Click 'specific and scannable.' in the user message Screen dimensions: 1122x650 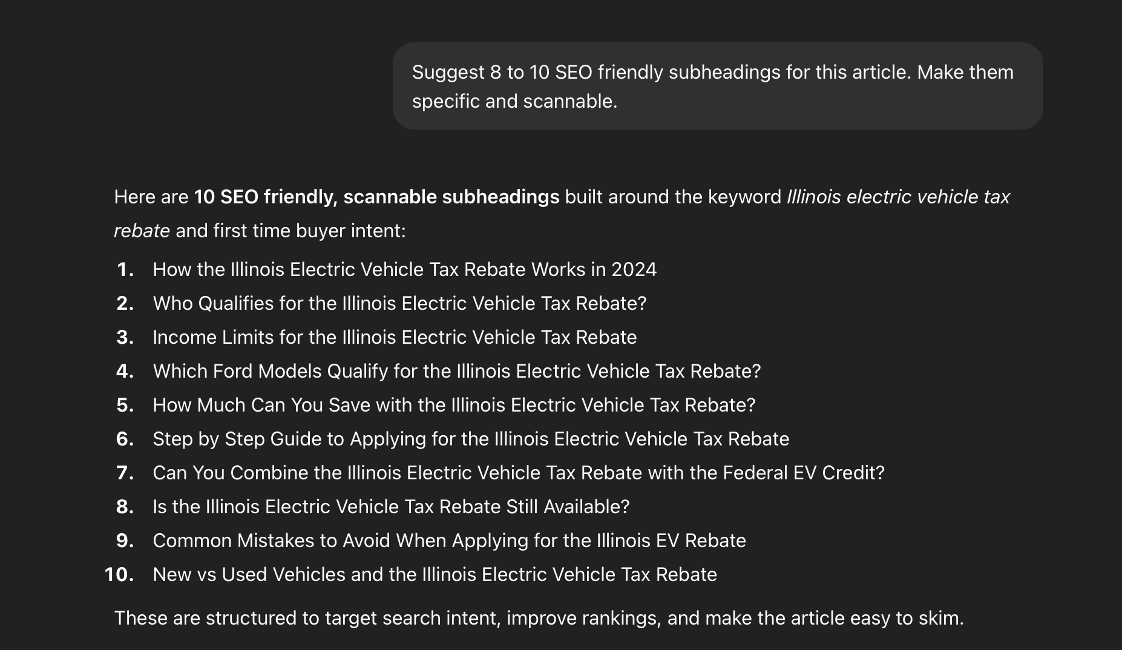point(515,101)
